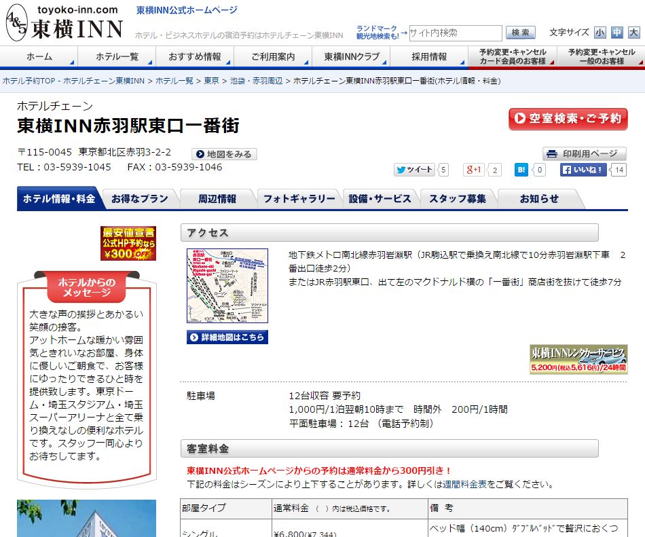Switch to the 周辺情報 tab
The image size is (645, 537).
tap(217, 199)
